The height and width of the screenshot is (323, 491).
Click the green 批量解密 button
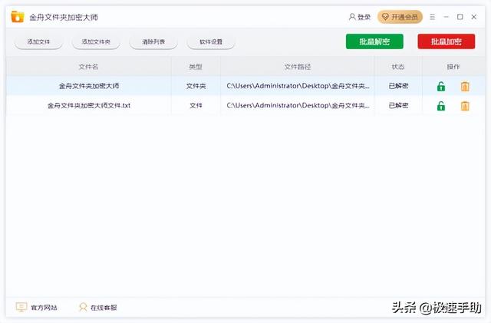374,41
